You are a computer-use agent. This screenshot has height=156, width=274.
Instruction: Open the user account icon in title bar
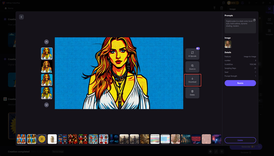pyautogui.click(x=242, y=3)
